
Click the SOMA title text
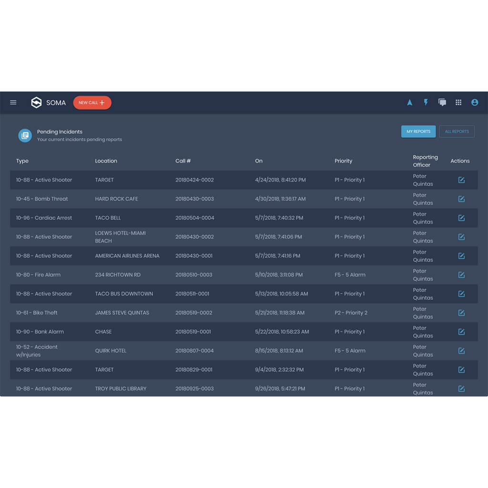click(56, 103)
